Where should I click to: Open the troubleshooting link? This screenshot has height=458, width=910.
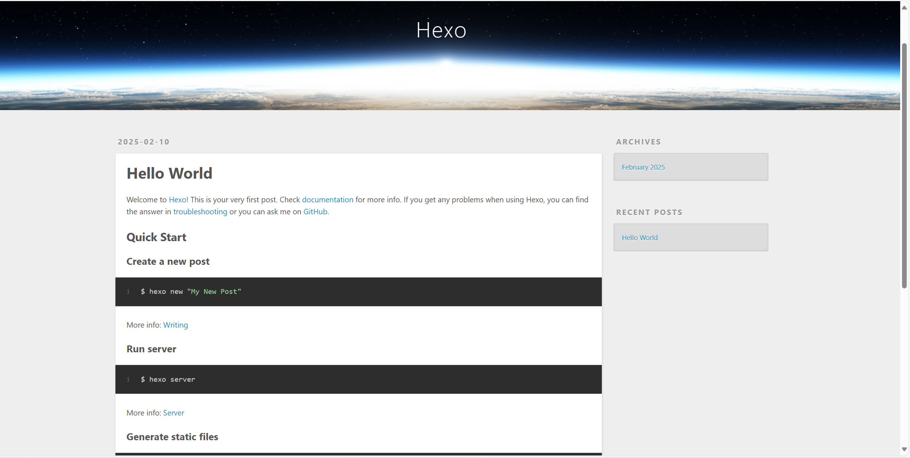(200, 212)
